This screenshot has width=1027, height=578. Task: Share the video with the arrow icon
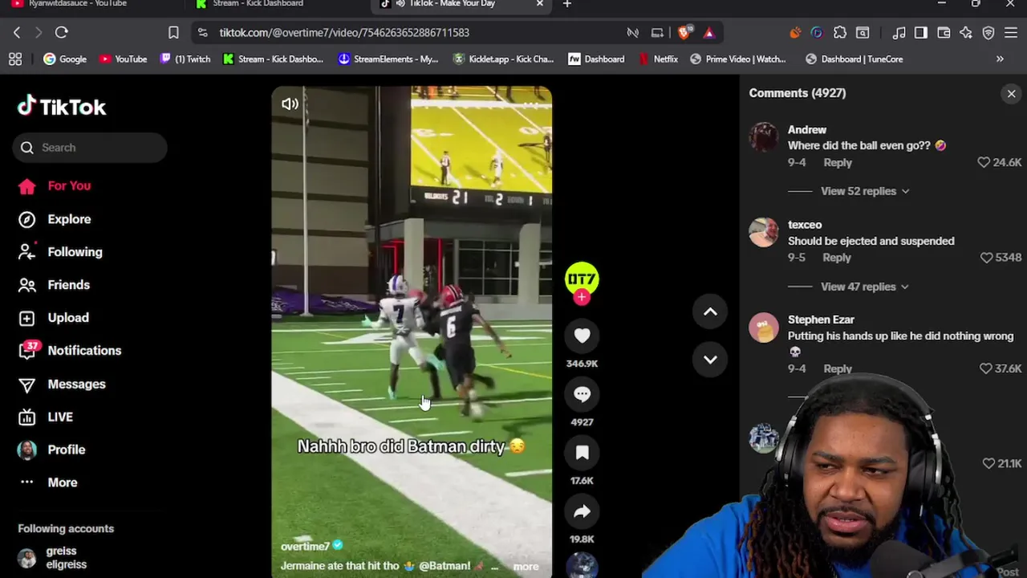click(x=582, y=511)
